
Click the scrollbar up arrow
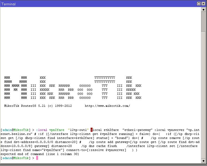pos(204,10)
